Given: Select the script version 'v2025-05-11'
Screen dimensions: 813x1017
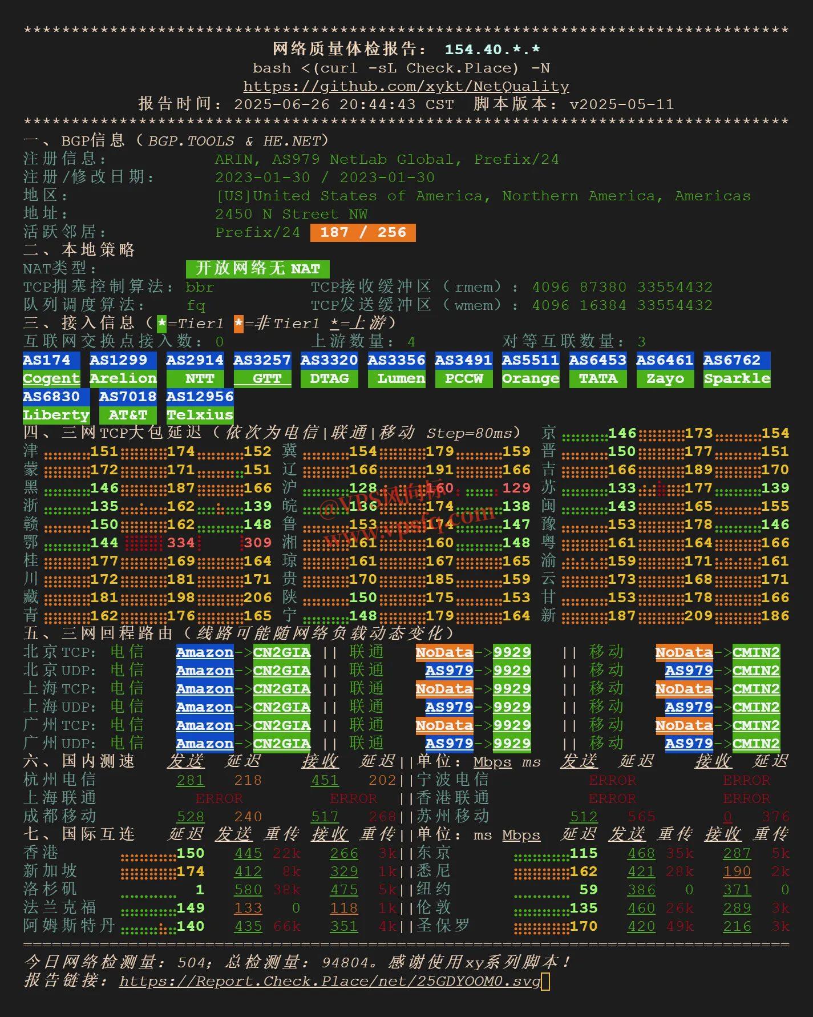Looking at the screenshot, I should 622,104.
